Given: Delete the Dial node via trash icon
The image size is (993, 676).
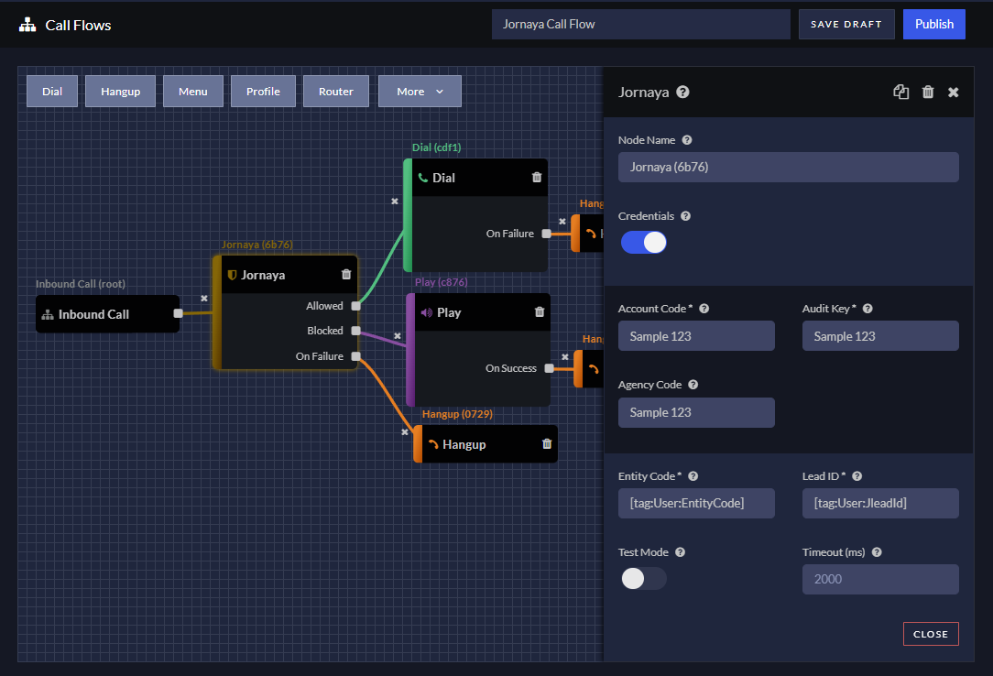Looking at the screenshot, I should coord(537,177).
